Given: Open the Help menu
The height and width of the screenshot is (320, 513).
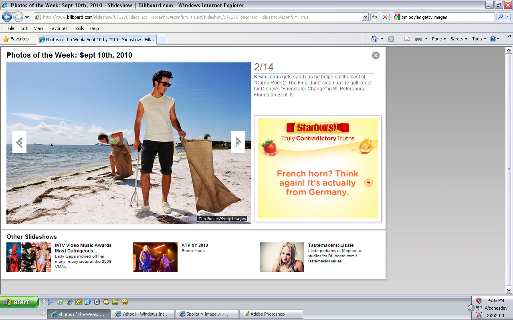Looking at the screenshot, I should [94, 28].
